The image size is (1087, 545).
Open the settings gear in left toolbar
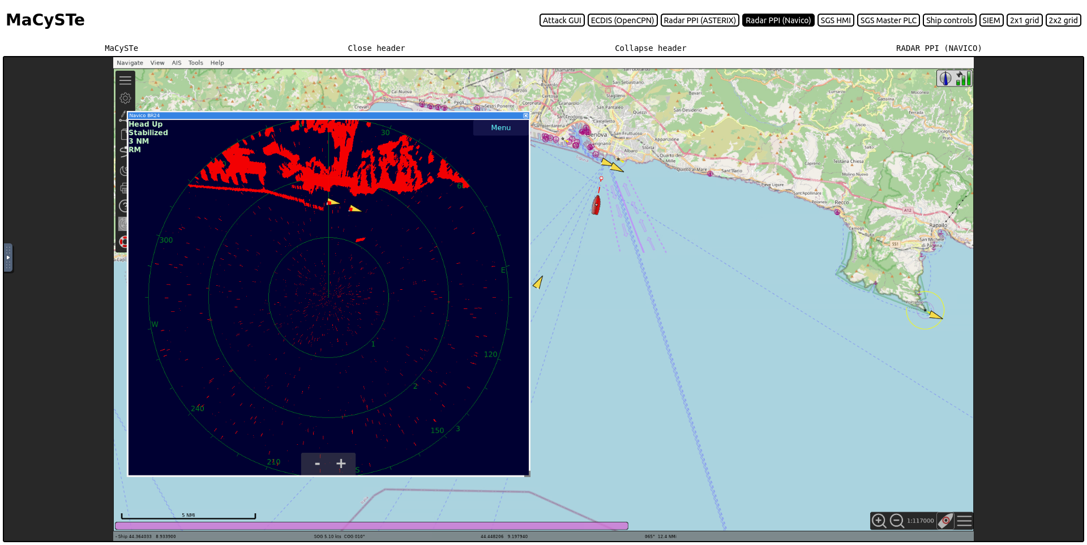tap(125, 98)
